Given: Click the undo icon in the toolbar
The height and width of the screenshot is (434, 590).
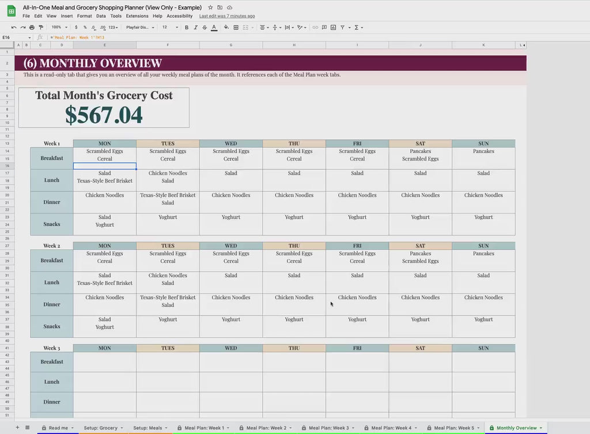Looking at the screenshot, I should 14,27.
